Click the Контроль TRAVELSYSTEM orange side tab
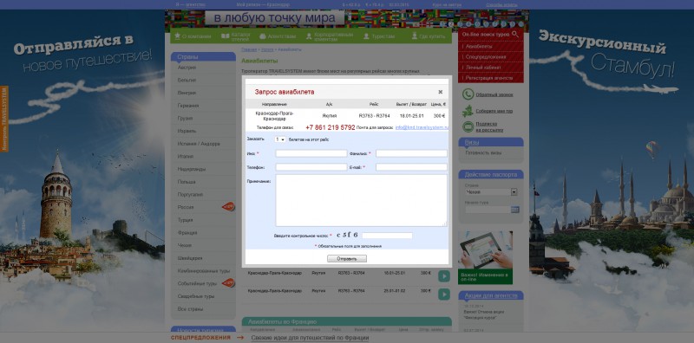This screenshot has width=694, height=343. pos(4,119)
